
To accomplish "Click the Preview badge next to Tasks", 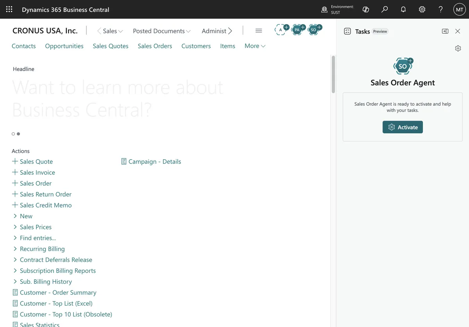I will 380,31.
